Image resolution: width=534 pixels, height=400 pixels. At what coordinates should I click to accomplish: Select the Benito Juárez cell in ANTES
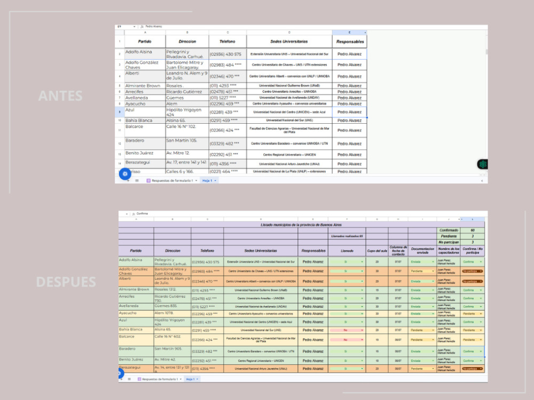[x=145, y=155]
